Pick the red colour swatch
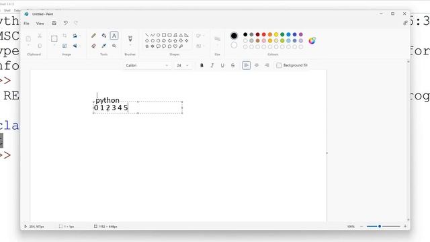The width and height of the screenshot is (430, 242). [264, 34]
